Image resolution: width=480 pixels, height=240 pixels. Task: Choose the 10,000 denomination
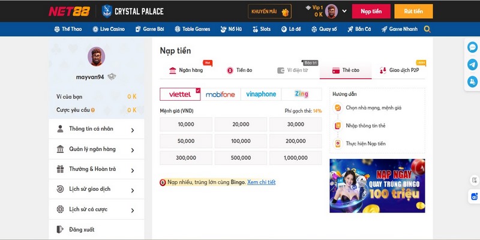[x=186, y=124]
